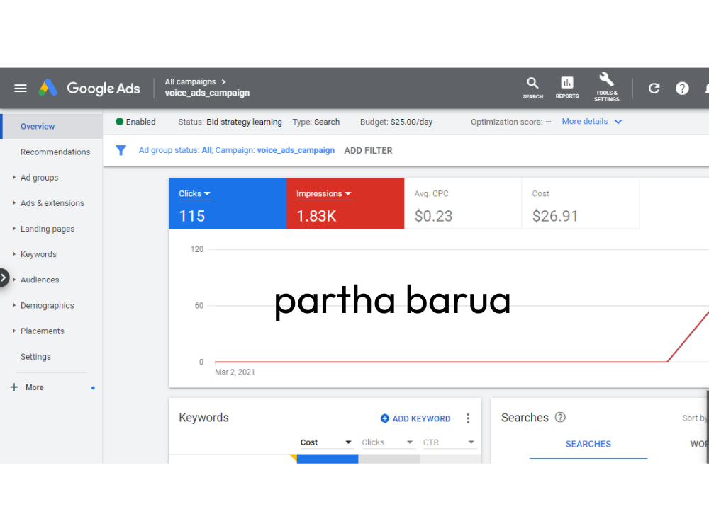
Task: Open the Cost column dropdown
Action: (x=326, y=442)
